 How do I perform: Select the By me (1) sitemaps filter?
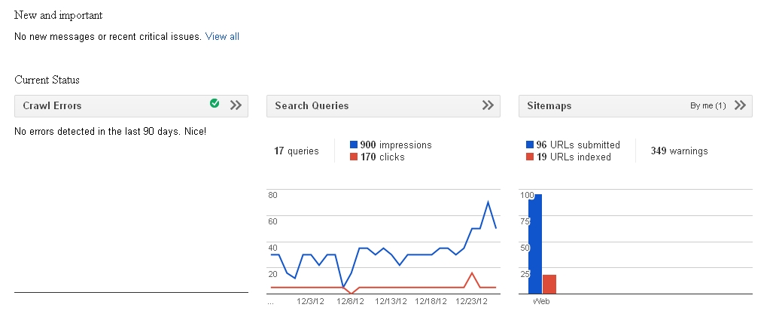click(708, 106)
